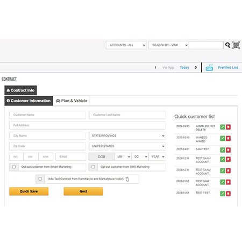Delete the WAHEED AHMED customer entry

[228, 138]
